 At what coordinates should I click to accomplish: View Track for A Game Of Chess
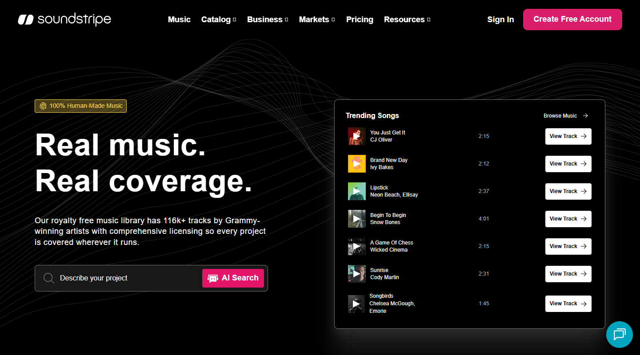click(568, 246)
